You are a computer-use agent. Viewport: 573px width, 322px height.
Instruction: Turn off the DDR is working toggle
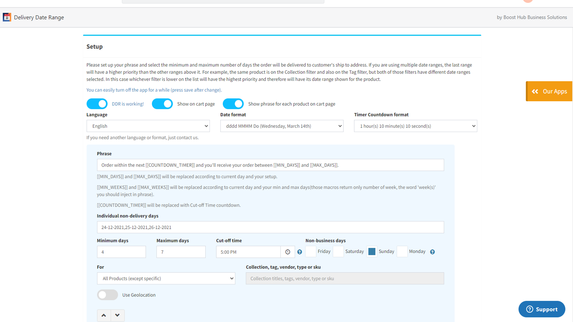(x=97, y=104)
